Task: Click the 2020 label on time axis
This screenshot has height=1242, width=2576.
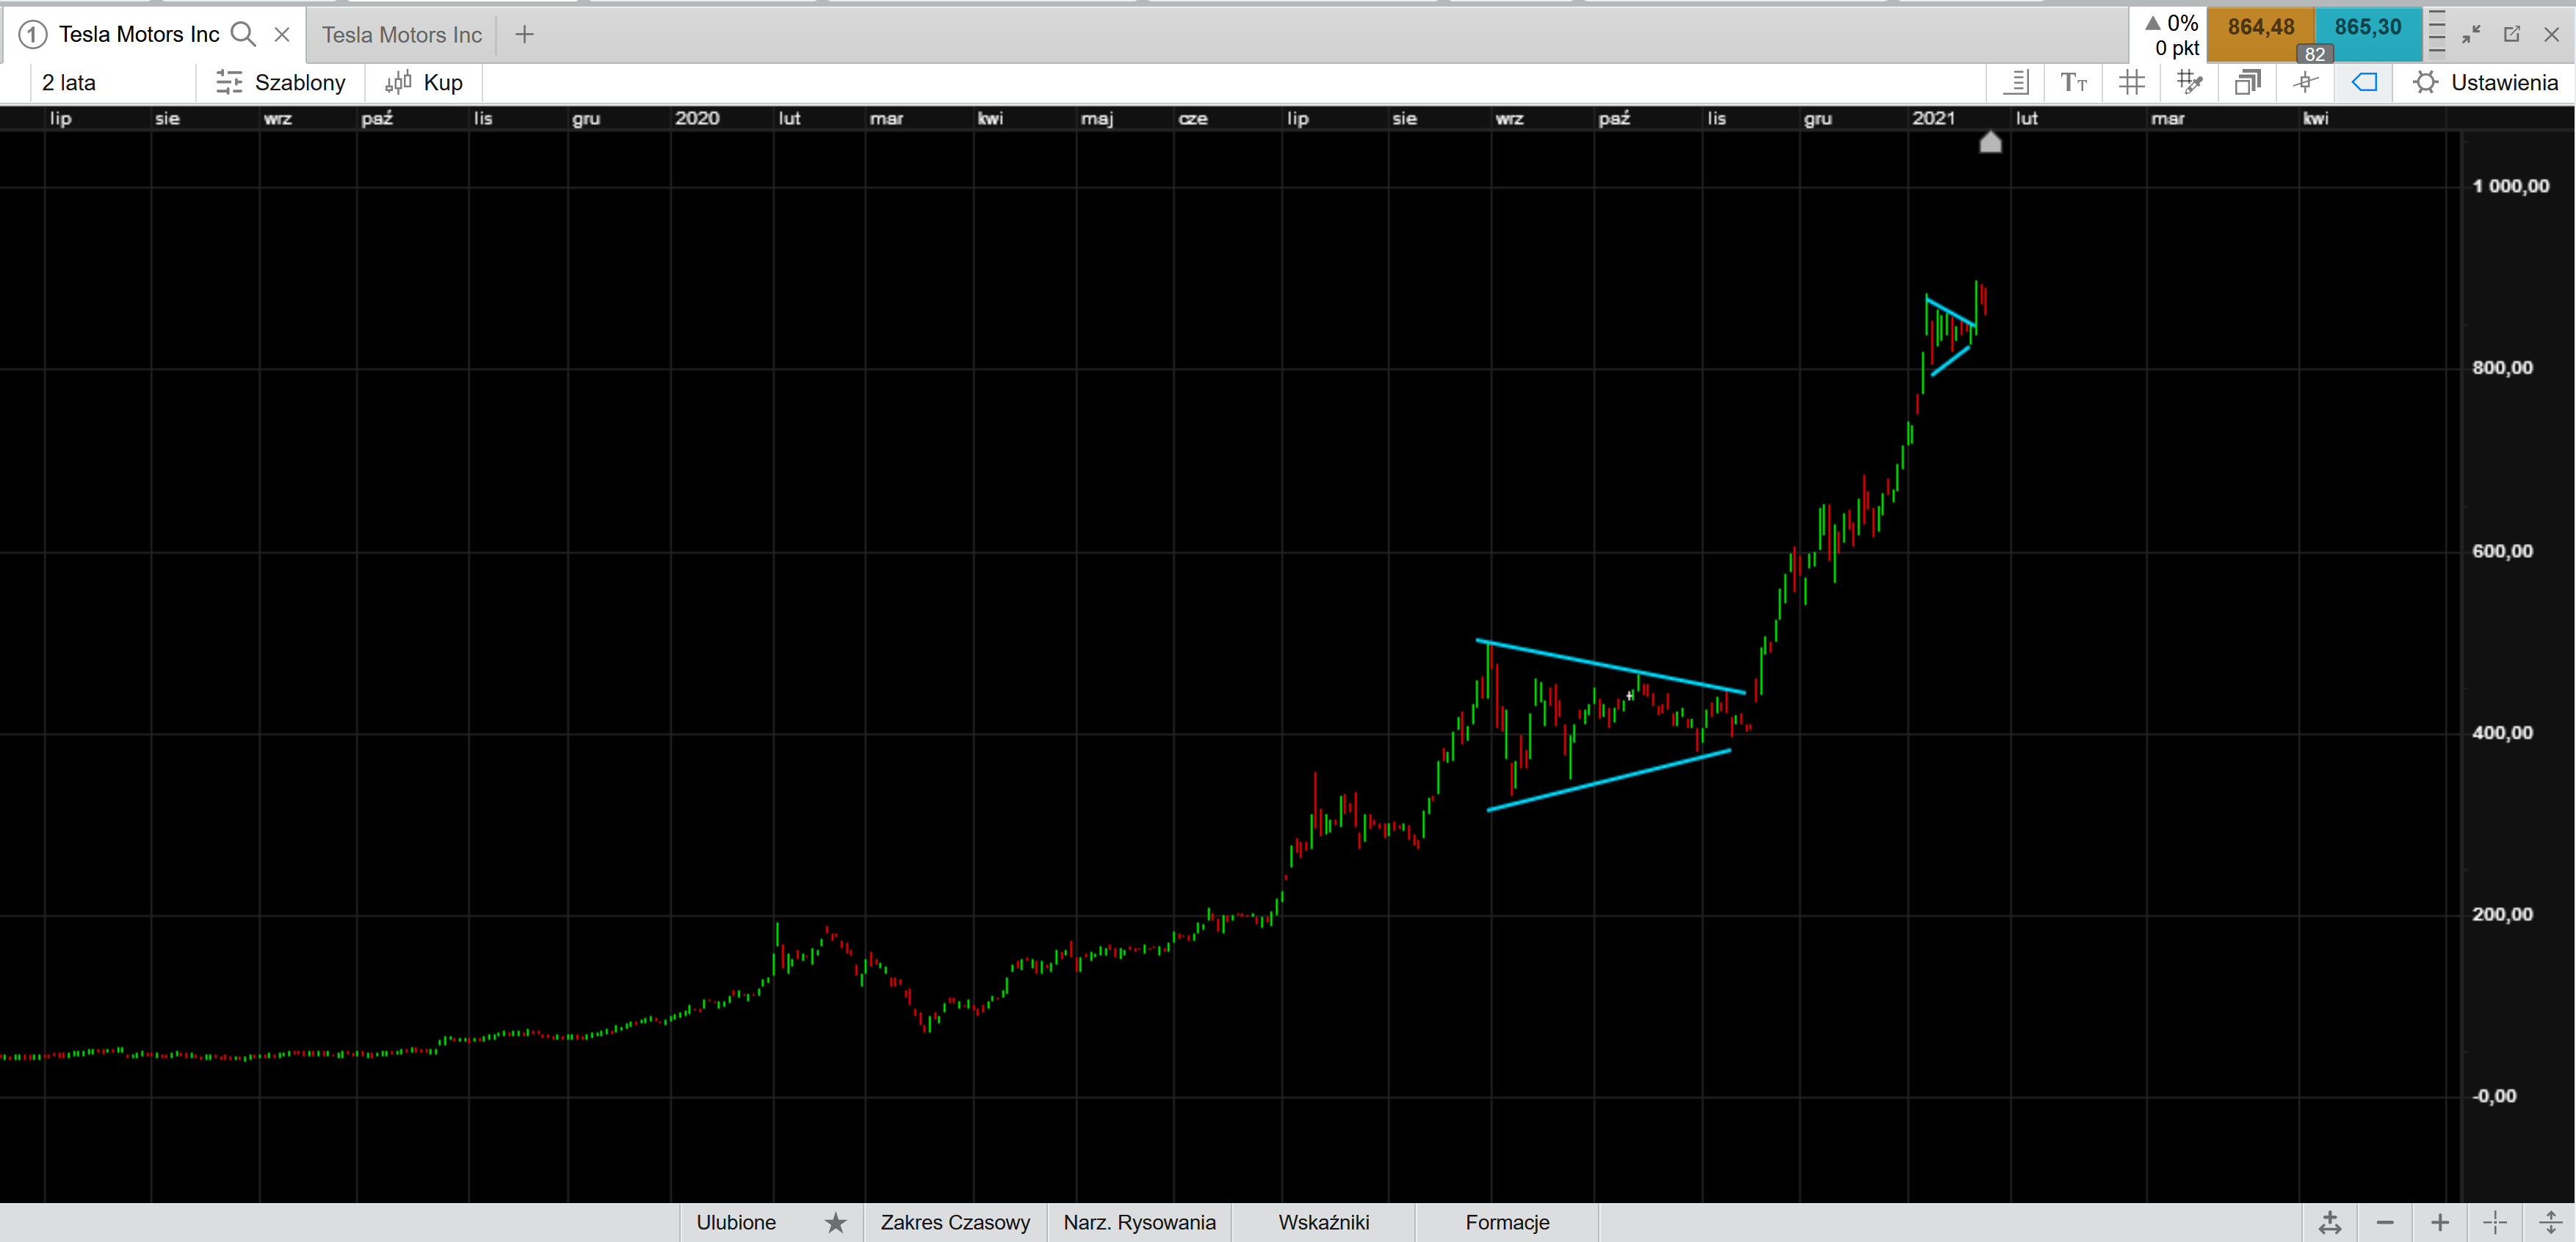Action: (x=697, y=118)
